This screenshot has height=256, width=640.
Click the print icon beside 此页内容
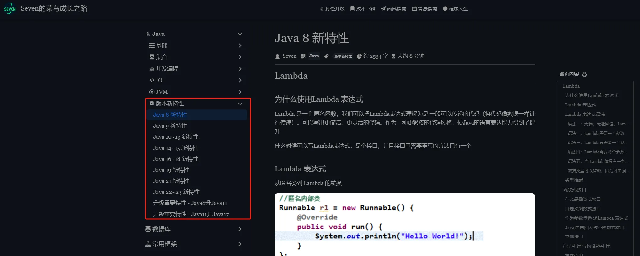pos(584,74)
